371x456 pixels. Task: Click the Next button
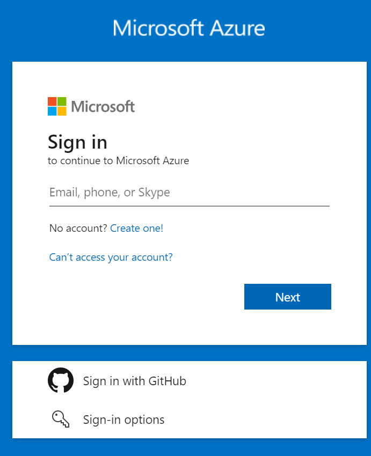coord(287,297)
